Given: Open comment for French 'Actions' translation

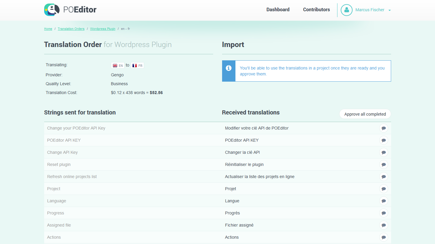Looking at the screenshot, I should [x=384, y=237].
